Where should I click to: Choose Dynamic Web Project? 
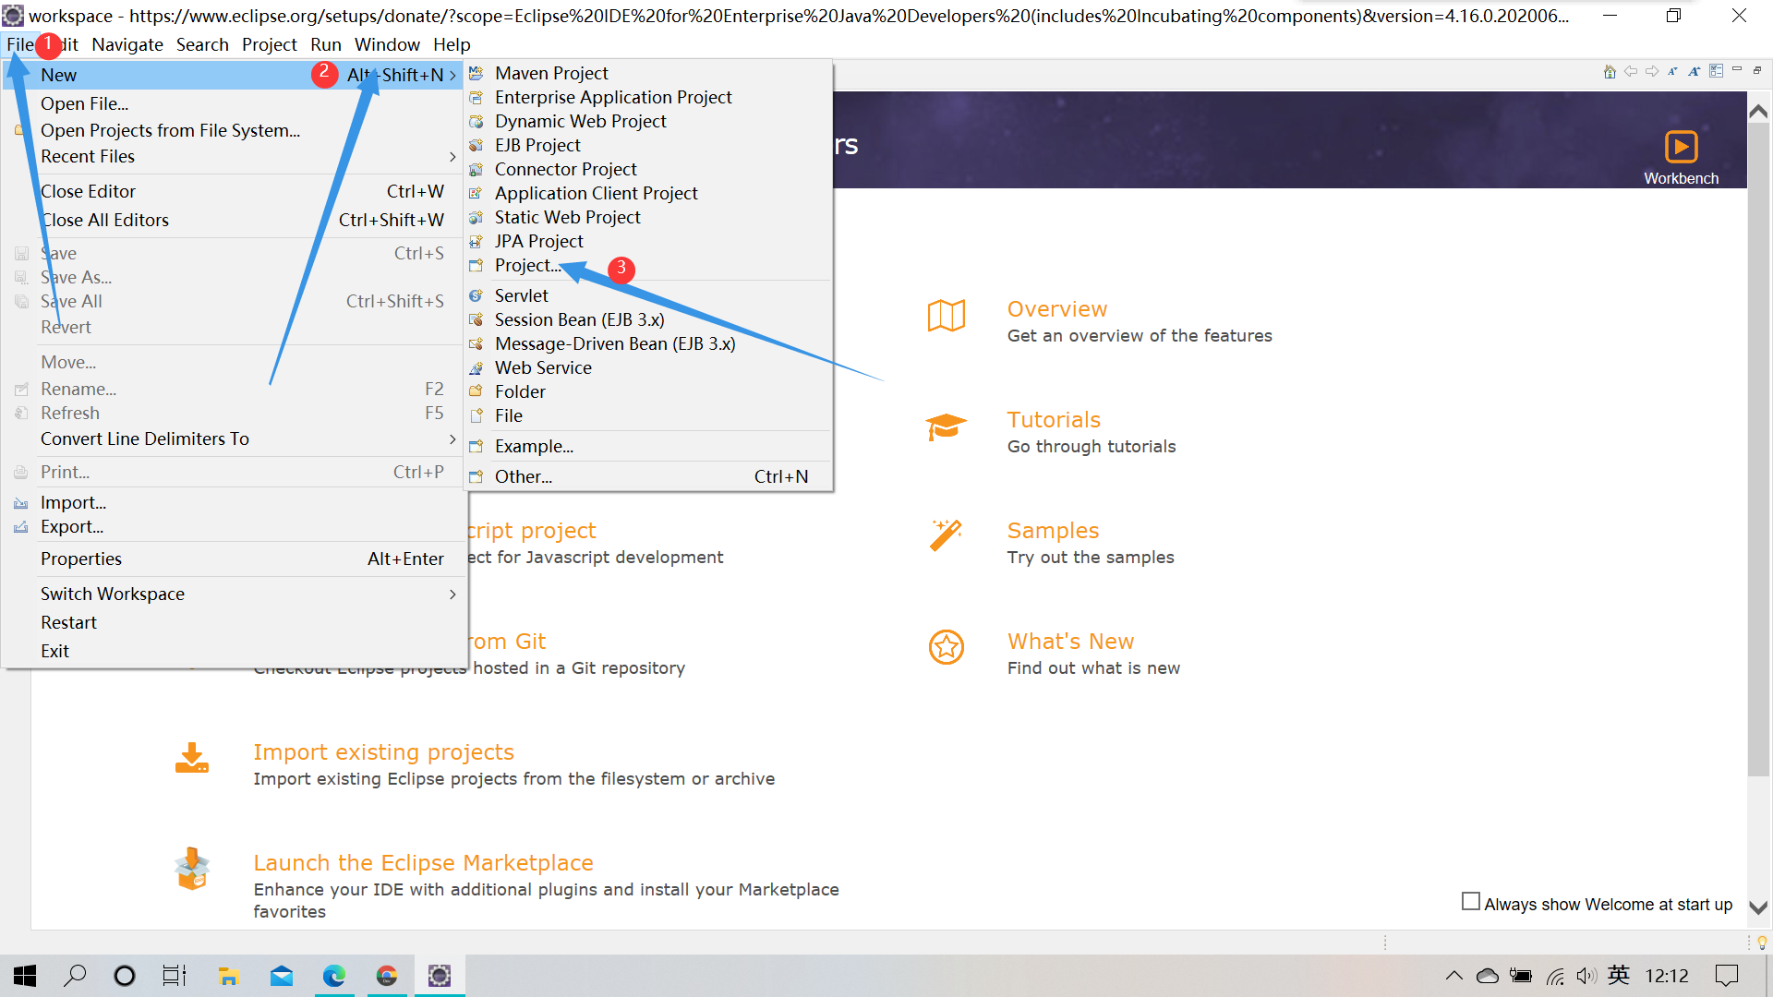(580, 121)
